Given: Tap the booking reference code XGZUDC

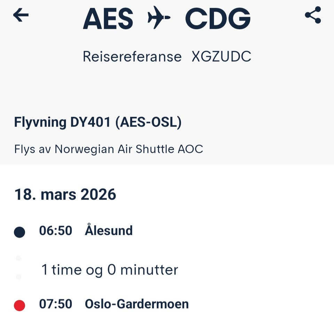Looking at the screenshot, I should tap(221, 57).
